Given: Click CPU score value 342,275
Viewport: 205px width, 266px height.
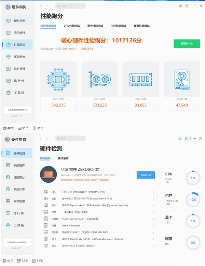Looking at the screenshot, I should 58,105.
